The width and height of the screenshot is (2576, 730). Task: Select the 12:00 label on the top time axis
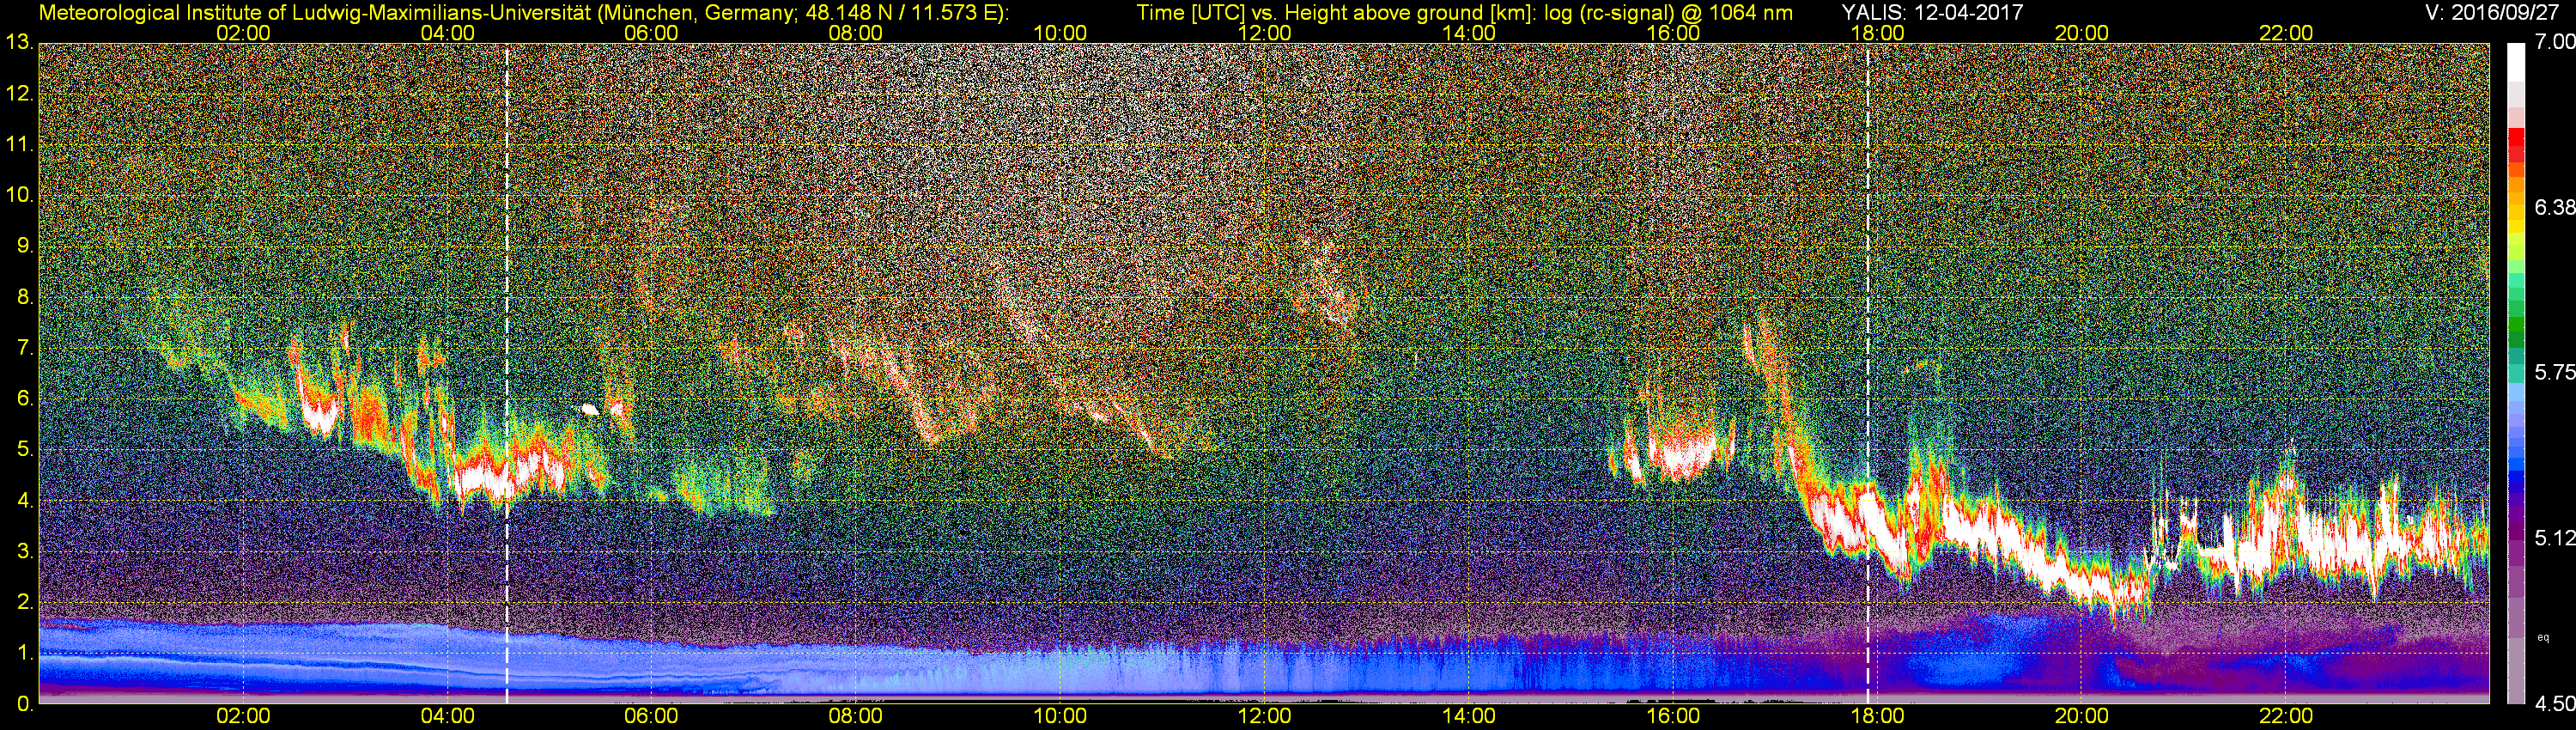pos(1264,32)
